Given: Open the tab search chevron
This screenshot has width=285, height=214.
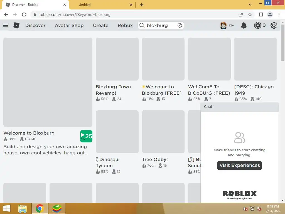Looking at the screenshot, I should point(250,5).
